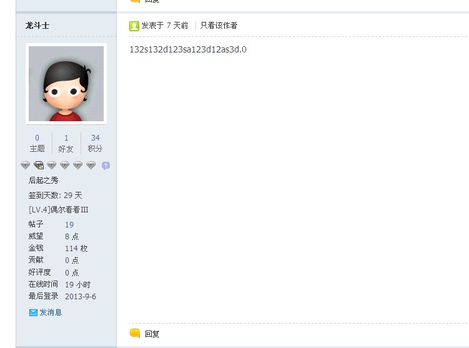The image size is (469, 348).
Task: Click the [LV.4]偶尔看看III level label
Action: point(58,209)
